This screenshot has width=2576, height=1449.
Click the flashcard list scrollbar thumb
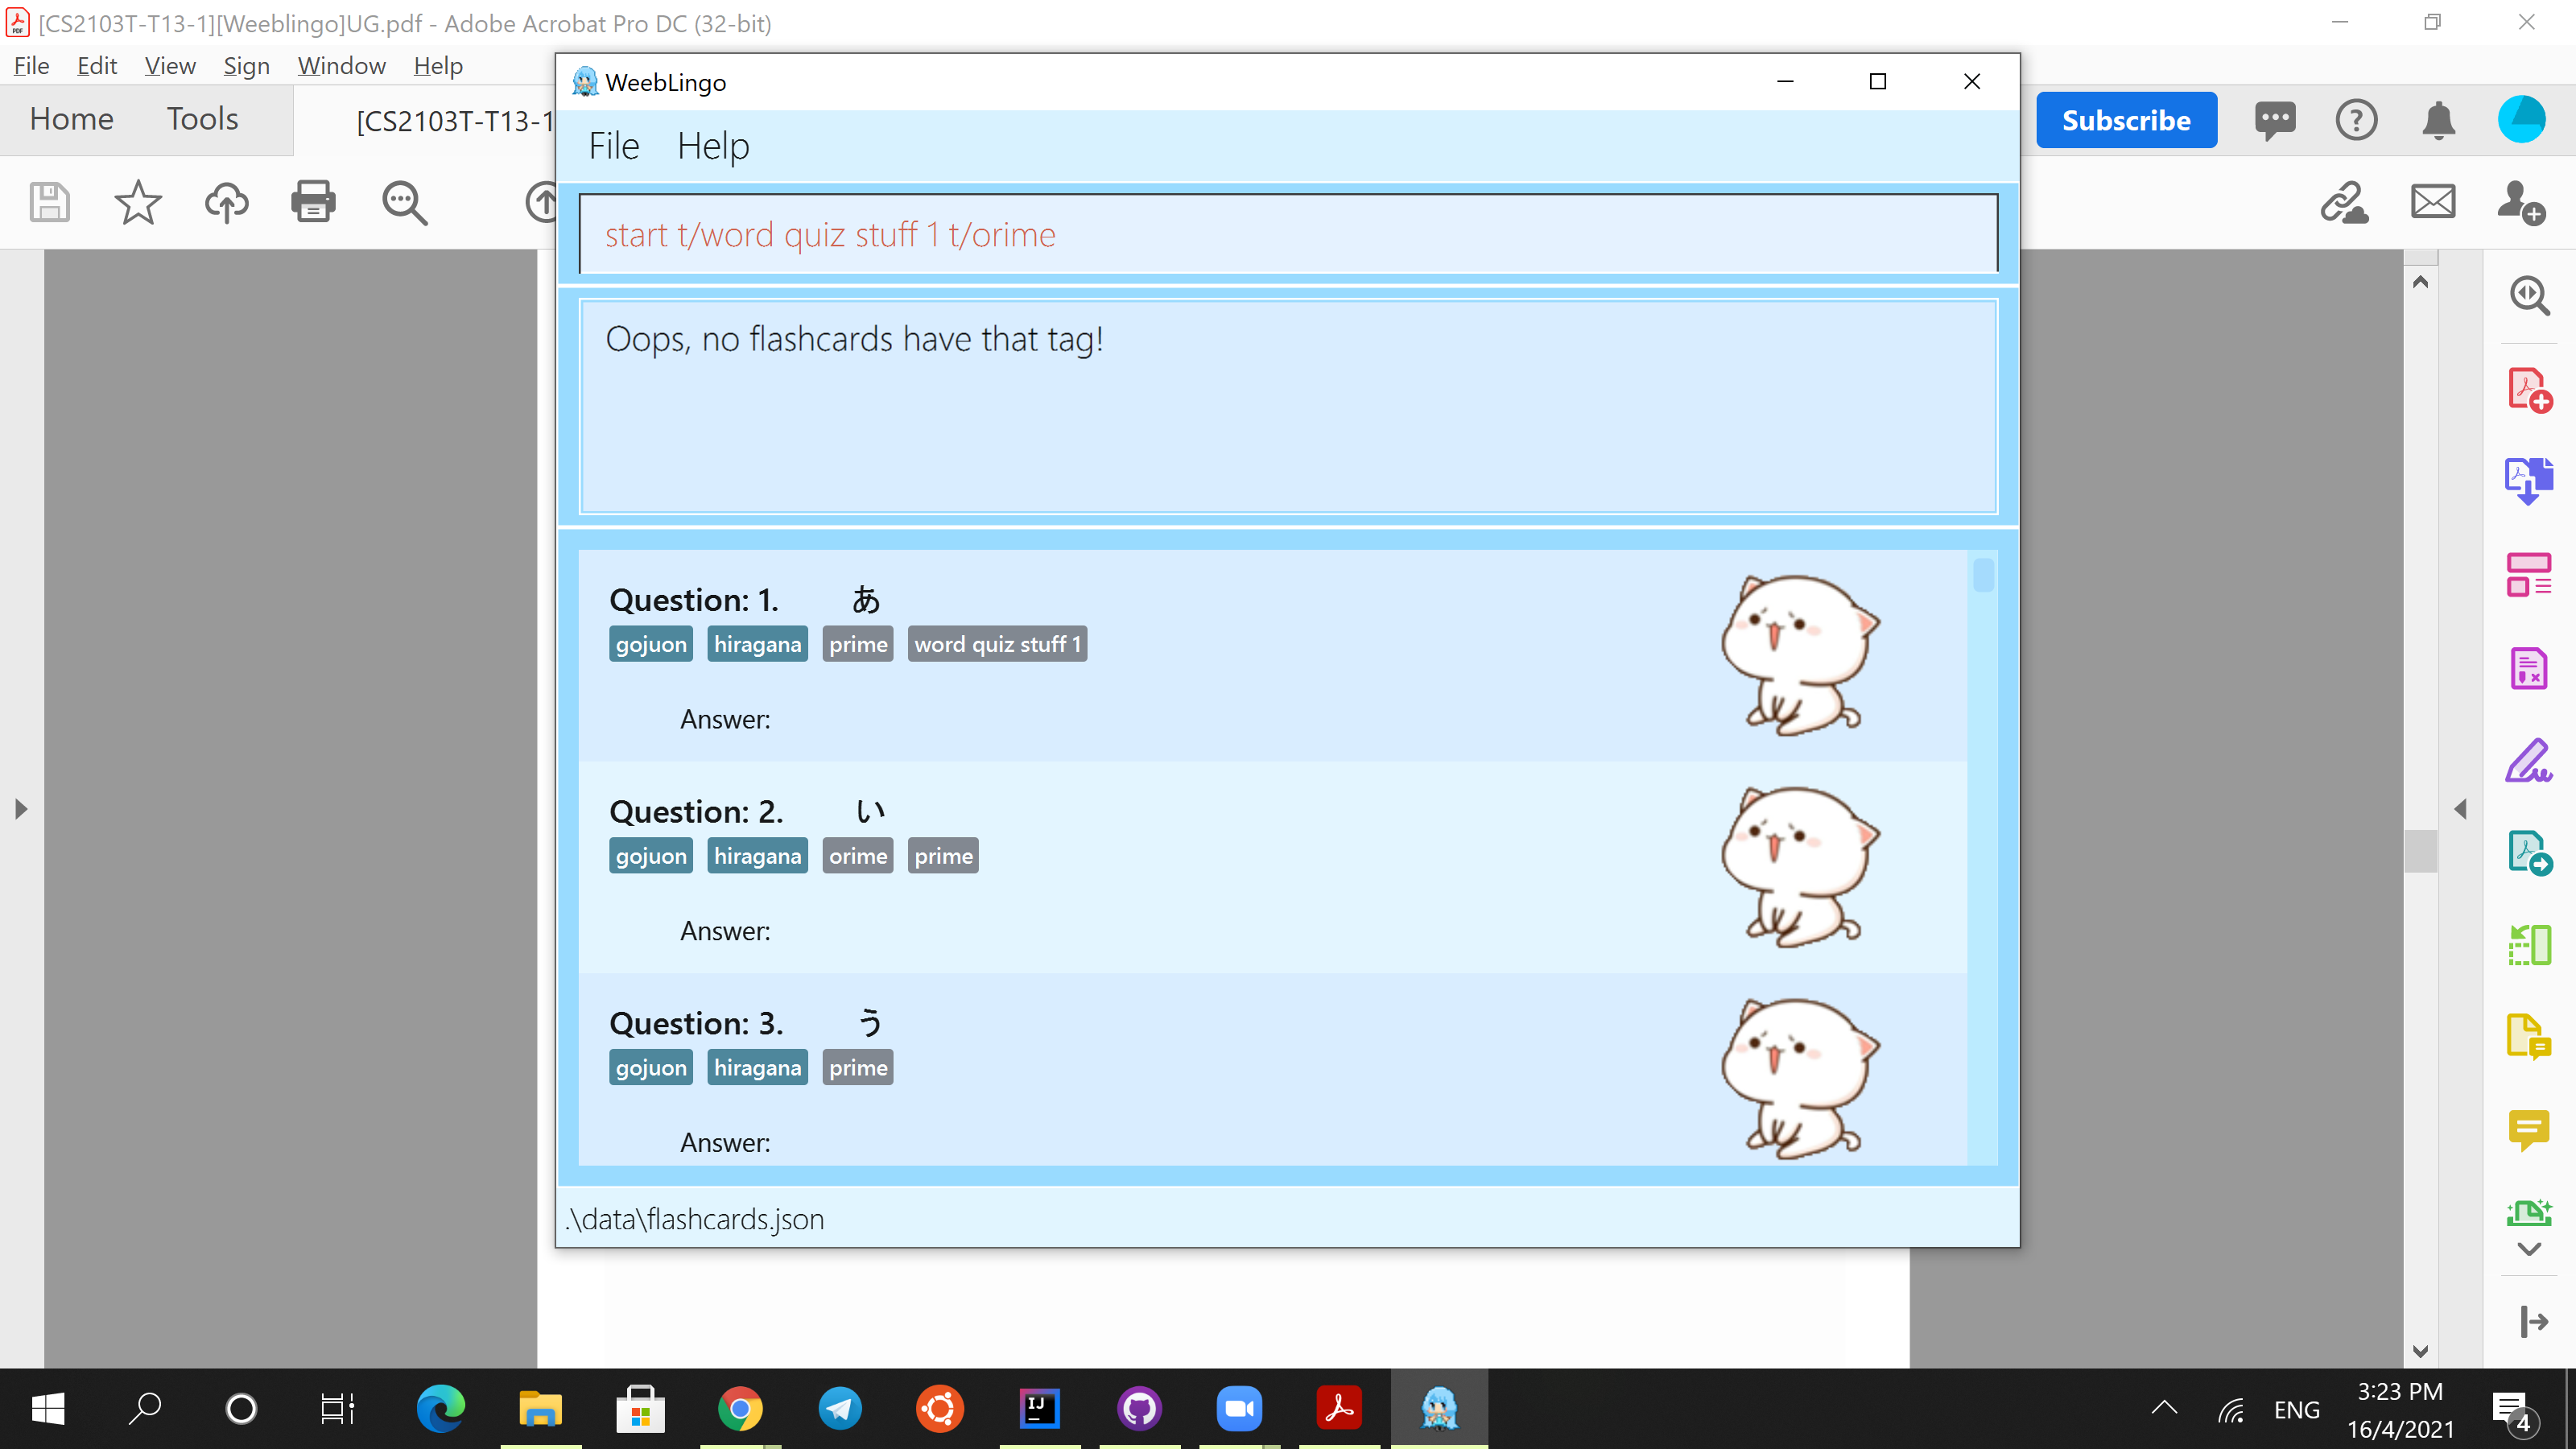click(x=1983, y=576)
